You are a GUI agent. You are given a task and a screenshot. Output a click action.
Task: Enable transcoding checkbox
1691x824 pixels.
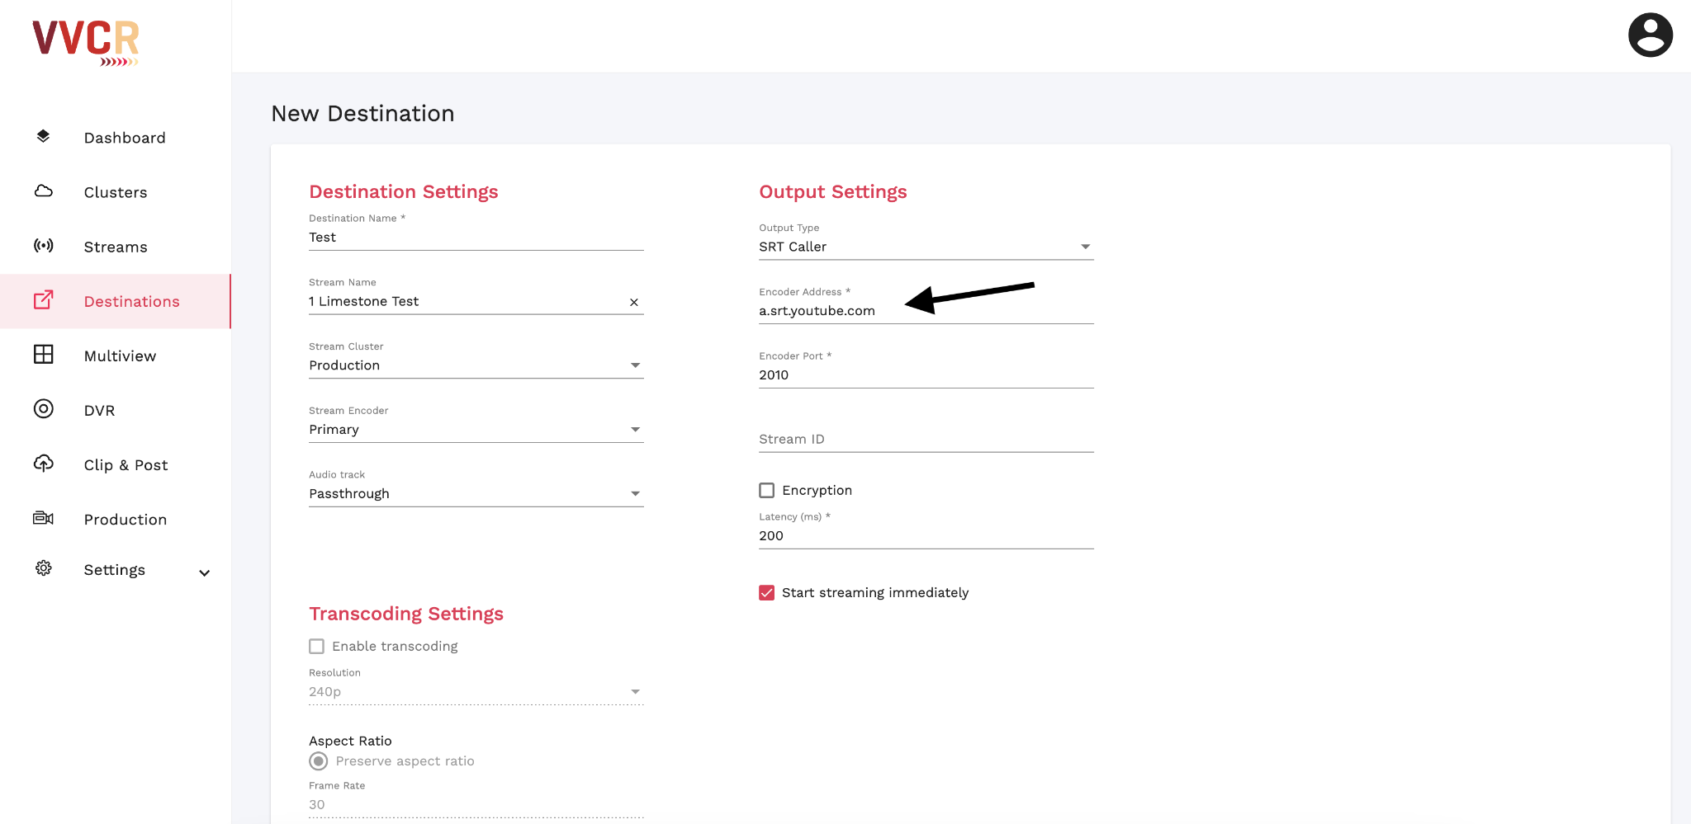(x=317, y=646)
